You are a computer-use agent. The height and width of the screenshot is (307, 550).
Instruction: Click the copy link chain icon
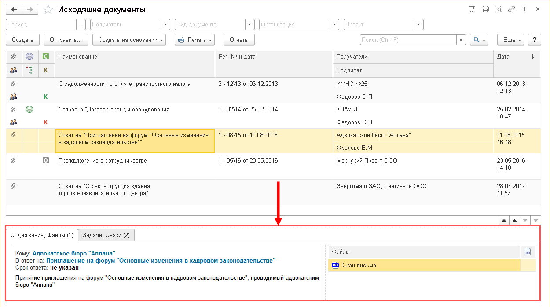coord(511,9)
